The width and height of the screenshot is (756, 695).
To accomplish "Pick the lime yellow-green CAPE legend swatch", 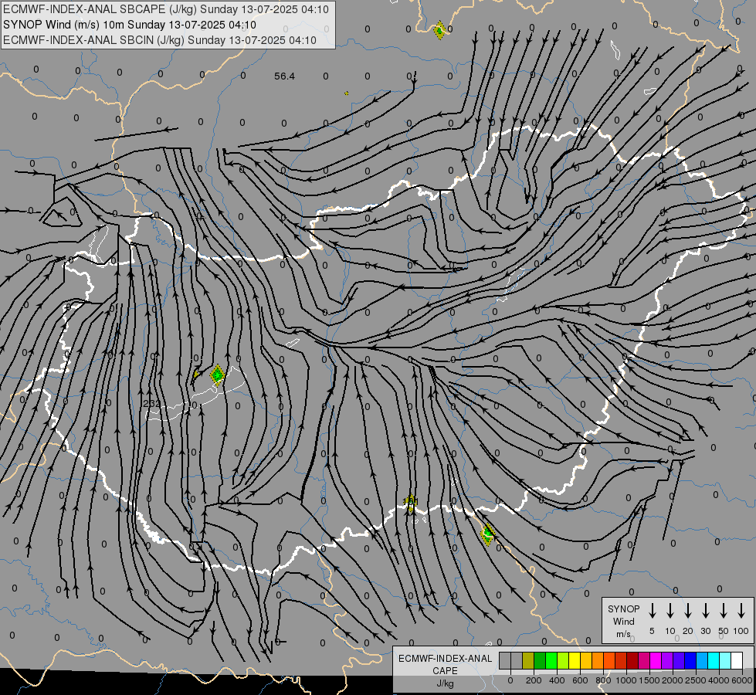I will [563, 660].
